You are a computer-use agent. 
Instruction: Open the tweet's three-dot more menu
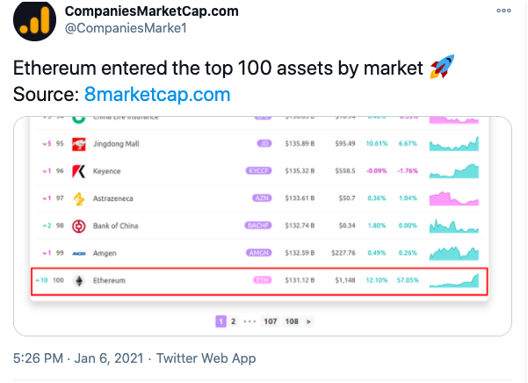[503, 11]
